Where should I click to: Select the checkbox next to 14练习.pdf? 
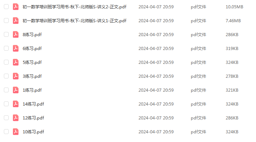click(6, 104)
